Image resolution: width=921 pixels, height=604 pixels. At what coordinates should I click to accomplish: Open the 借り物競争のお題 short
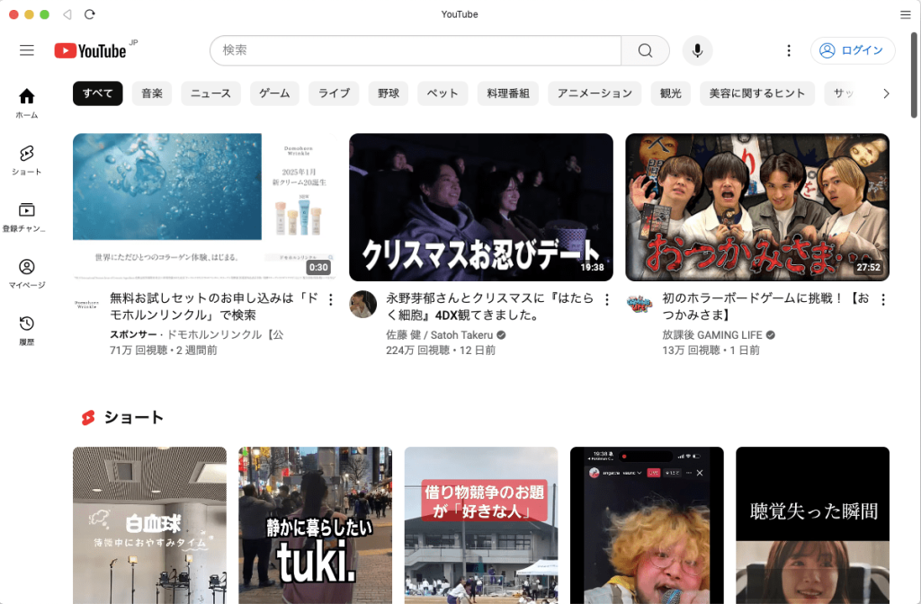tap(481, 525)
